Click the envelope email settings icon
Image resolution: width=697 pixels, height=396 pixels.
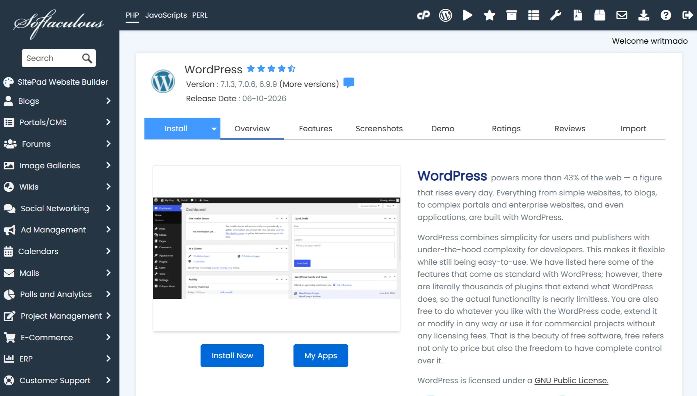622,15
